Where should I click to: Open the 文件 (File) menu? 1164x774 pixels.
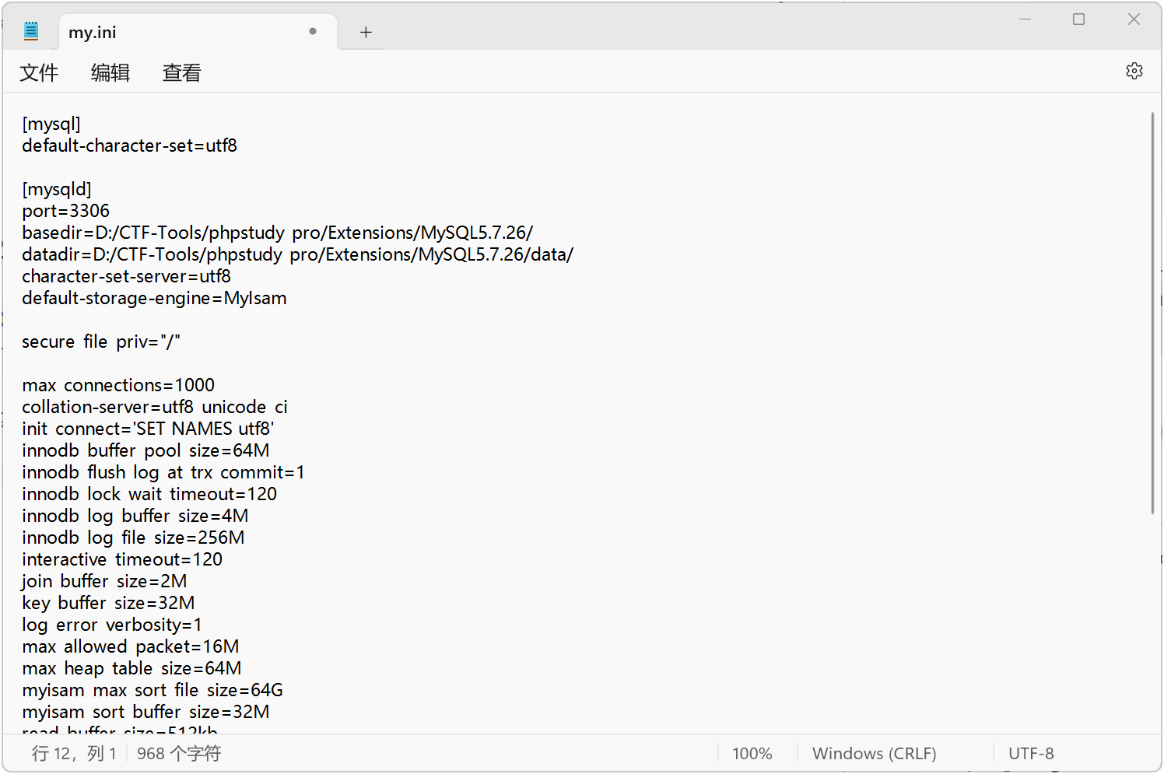[39, 72]
